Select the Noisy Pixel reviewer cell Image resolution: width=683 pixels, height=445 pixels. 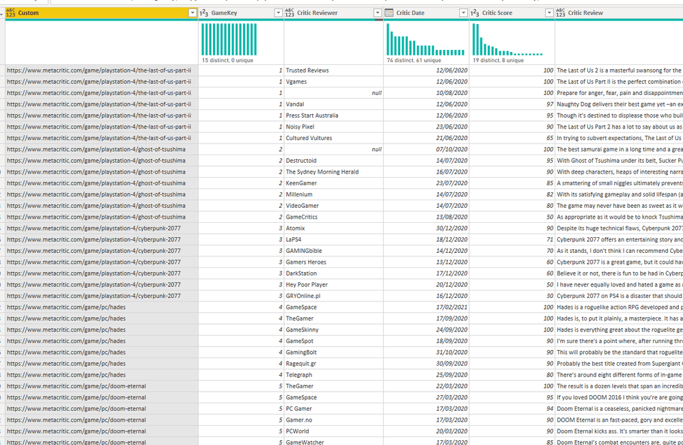334,127
